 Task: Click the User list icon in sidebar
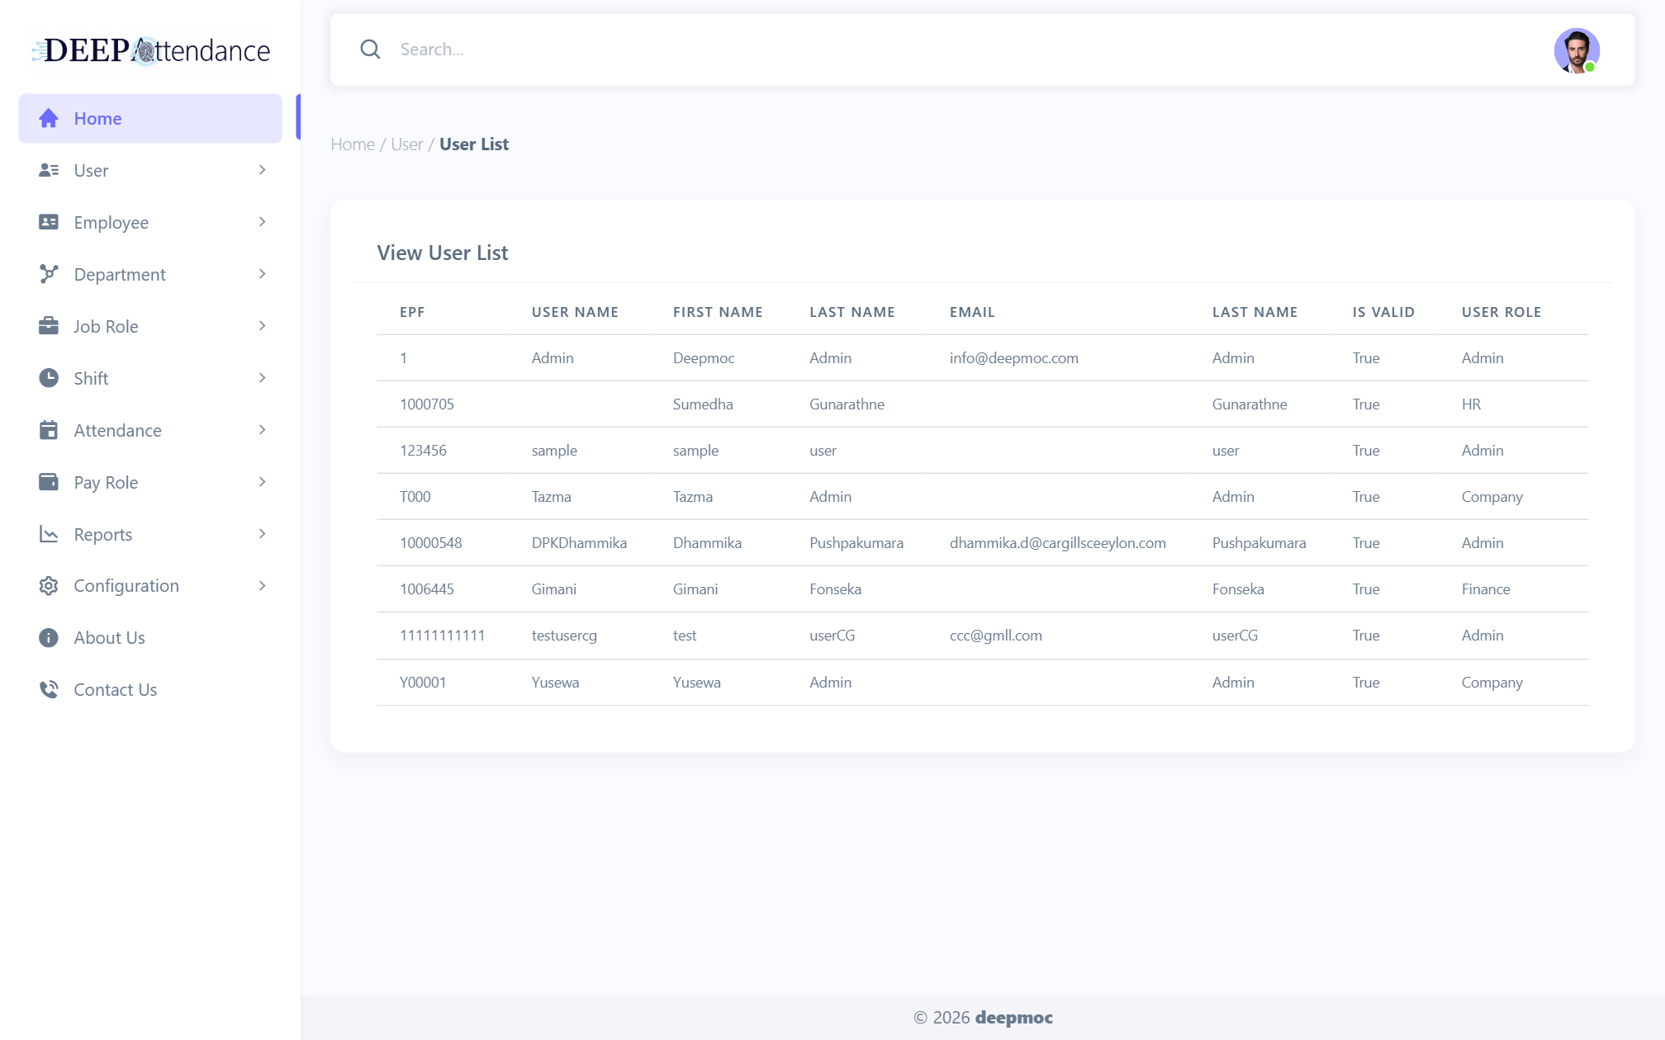(x=49, y=170)
